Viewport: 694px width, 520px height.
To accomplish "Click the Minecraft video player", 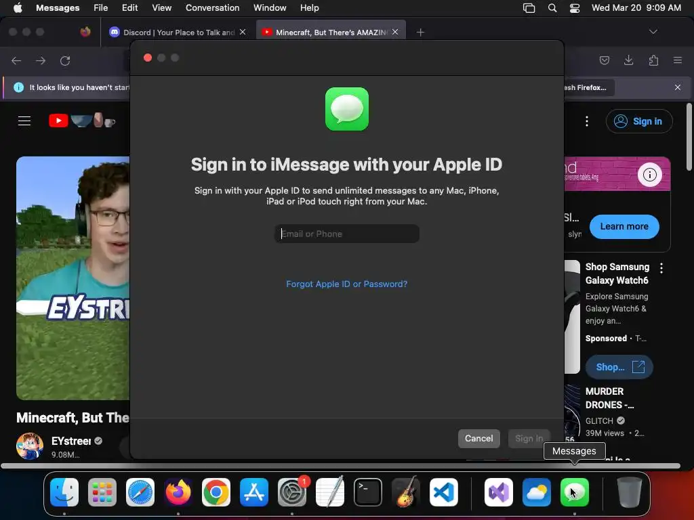I will (73, 278).
